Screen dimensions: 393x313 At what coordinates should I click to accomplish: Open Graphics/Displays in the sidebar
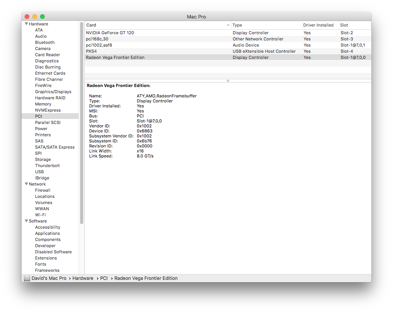click(53, 92)
